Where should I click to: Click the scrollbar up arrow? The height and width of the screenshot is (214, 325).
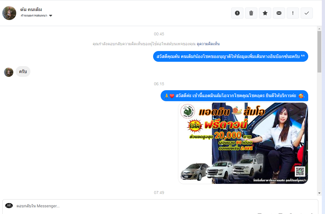tap(319, 29)
